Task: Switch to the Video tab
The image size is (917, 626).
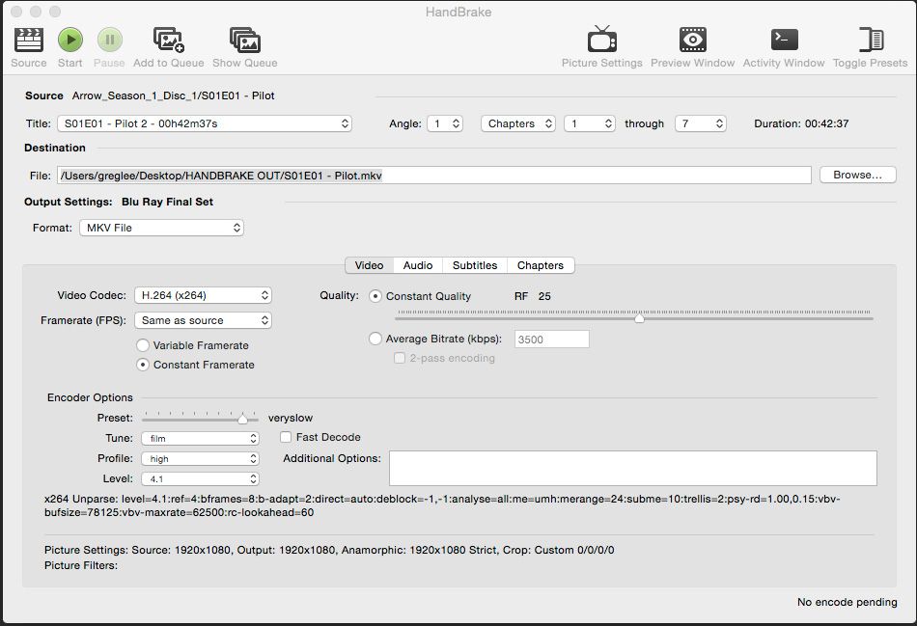Action: click(x=369, y=265)
